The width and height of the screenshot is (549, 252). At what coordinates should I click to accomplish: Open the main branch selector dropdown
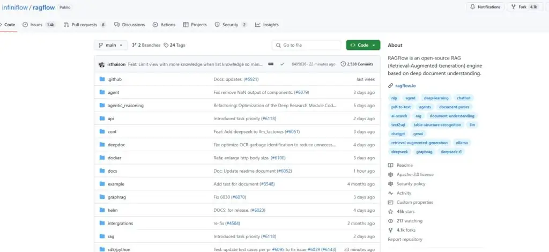pos(111,45)
